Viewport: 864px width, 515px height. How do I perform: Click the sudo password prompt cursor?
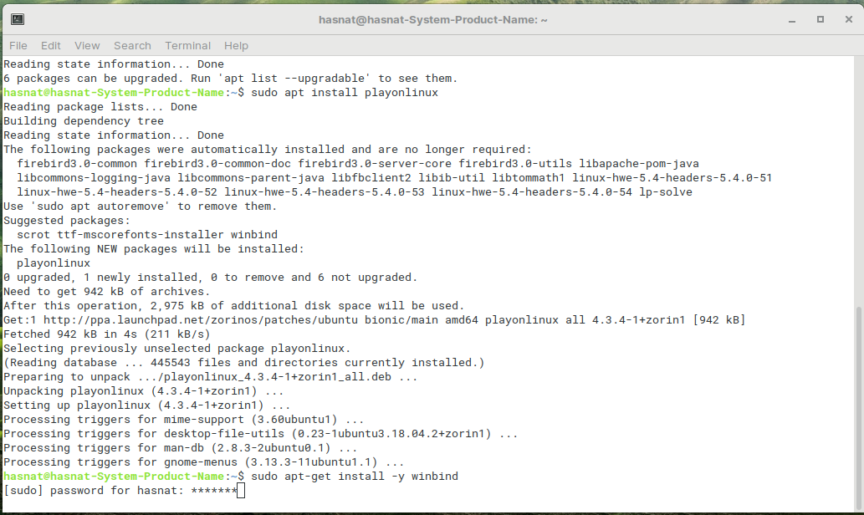pyautogui.click(x=241, y=491)
